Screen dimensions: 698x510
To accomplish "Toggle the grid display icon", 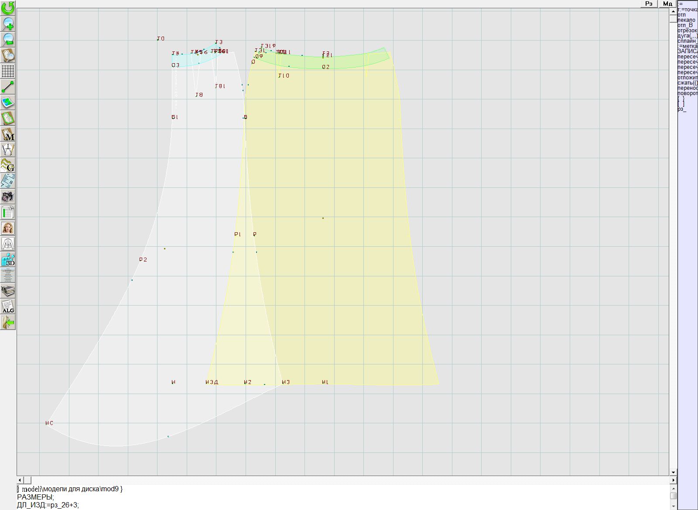I will [x=8, y=71].
